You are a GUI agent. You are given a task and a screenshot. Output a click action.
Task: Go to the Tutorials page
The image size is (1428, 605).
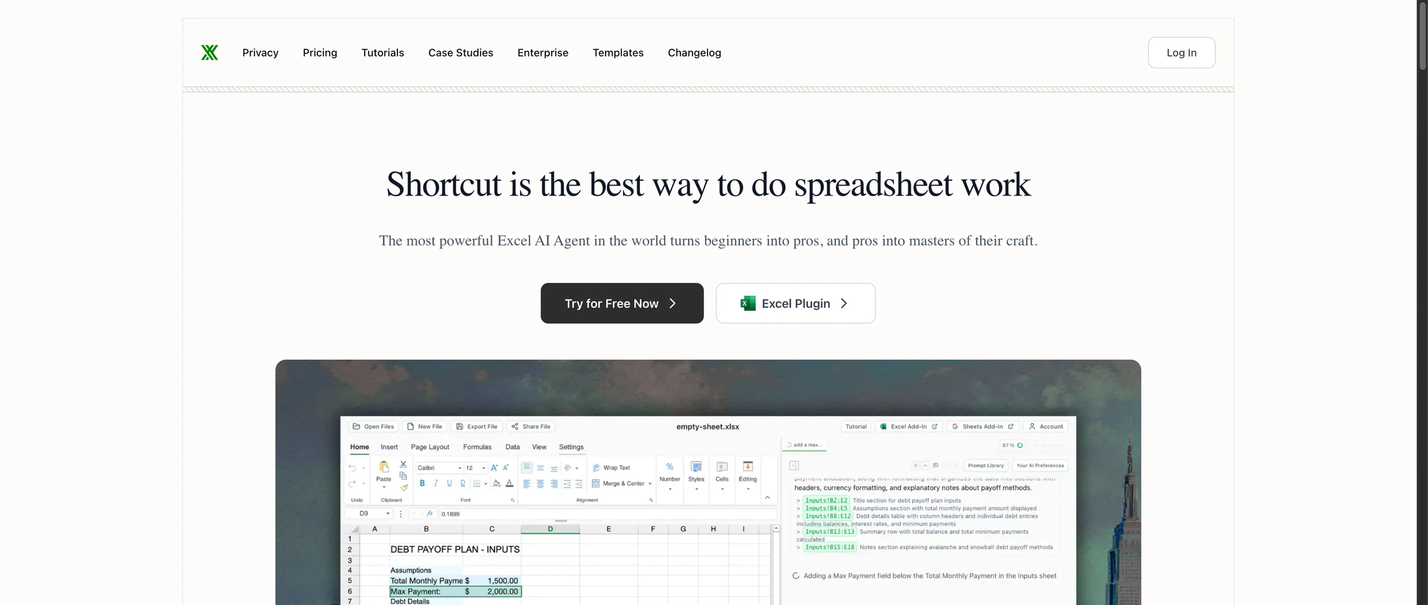pyautogui.click(x=383, y=53)
